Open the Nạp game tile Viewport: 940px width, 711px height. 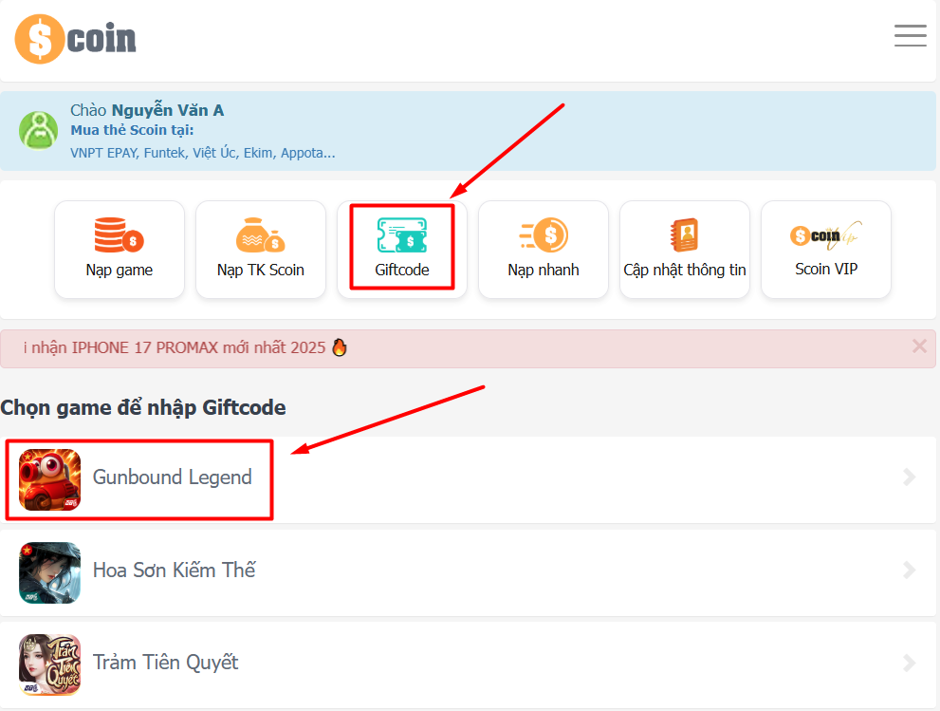point(120,249)
